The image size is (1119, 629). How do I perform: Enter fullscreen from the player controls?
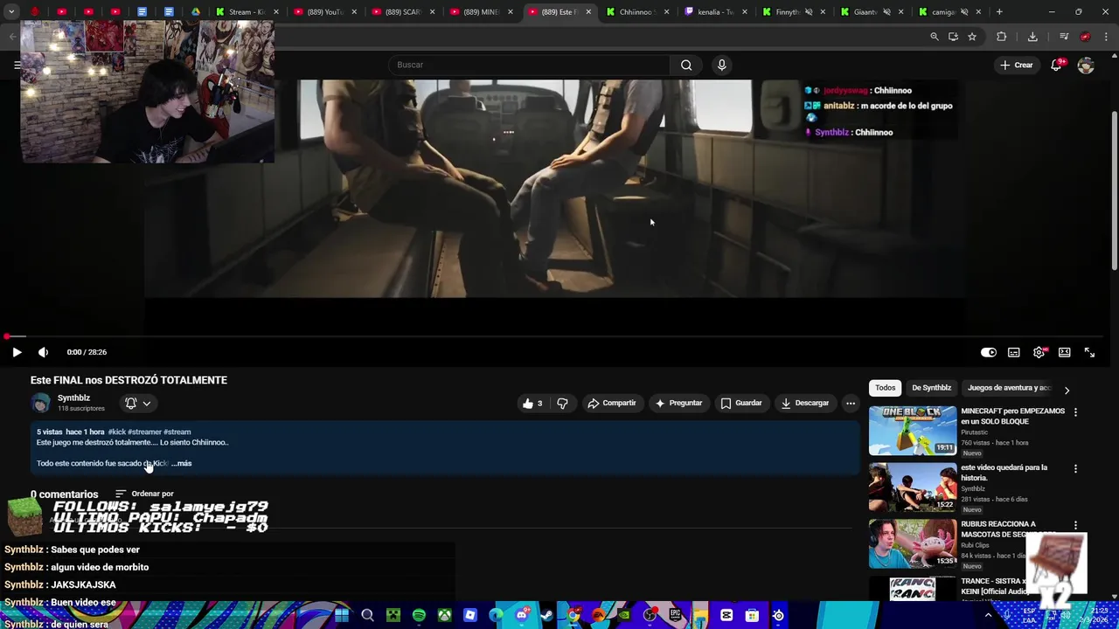[1090, 352]
